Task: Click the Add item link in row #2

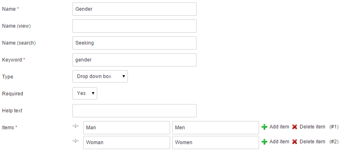Action: [279, 142]
